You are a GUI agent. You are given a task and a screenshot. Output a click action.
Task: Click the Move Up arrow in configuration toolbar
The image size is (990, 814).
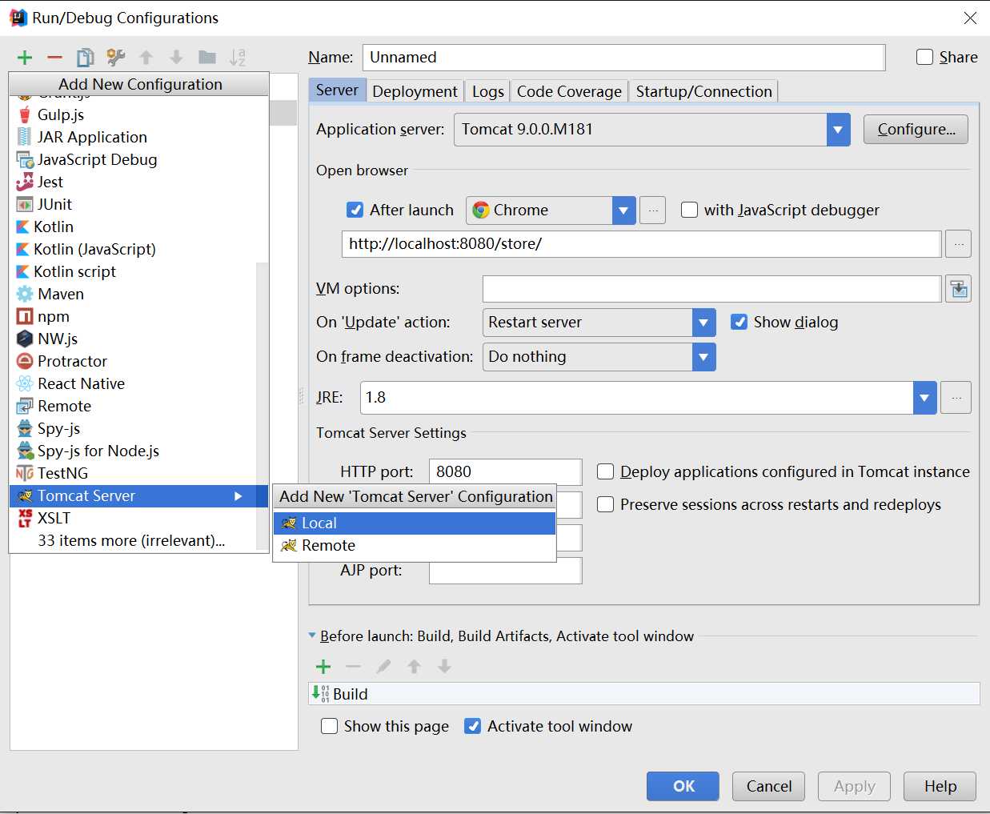[x=146, y=58]
